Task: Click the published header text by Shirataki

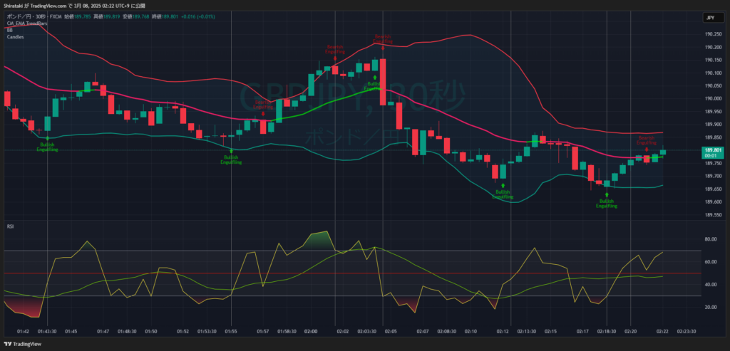Action: click(74, 6)
